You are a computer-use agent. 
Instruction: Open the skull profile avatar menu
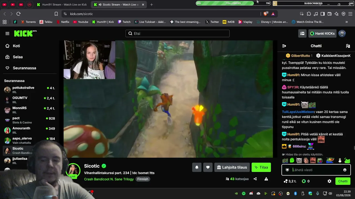coord(342,33)
